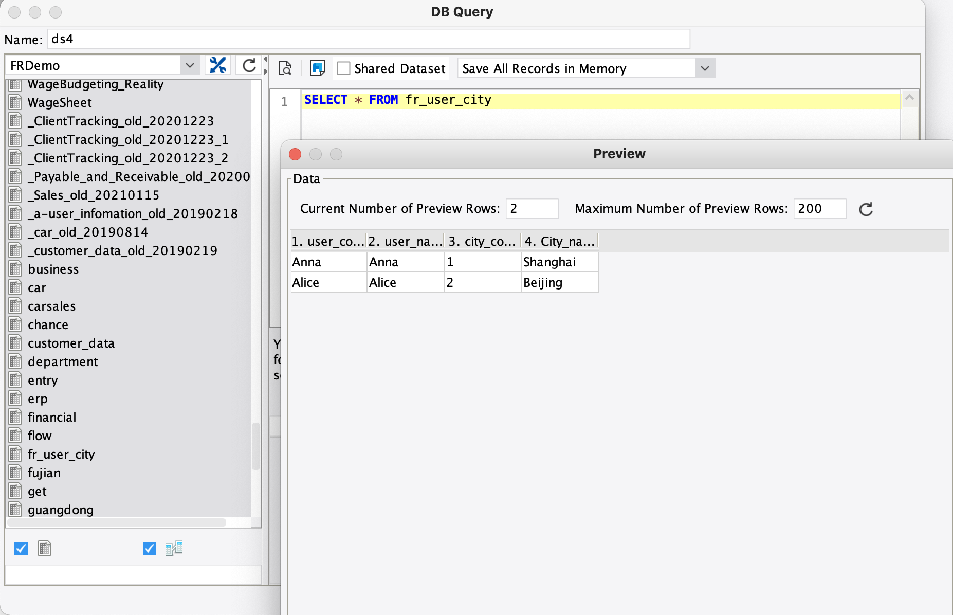Select the customer_data table in the list
Screen dimensions: 953x615
(x=71, y=343)
